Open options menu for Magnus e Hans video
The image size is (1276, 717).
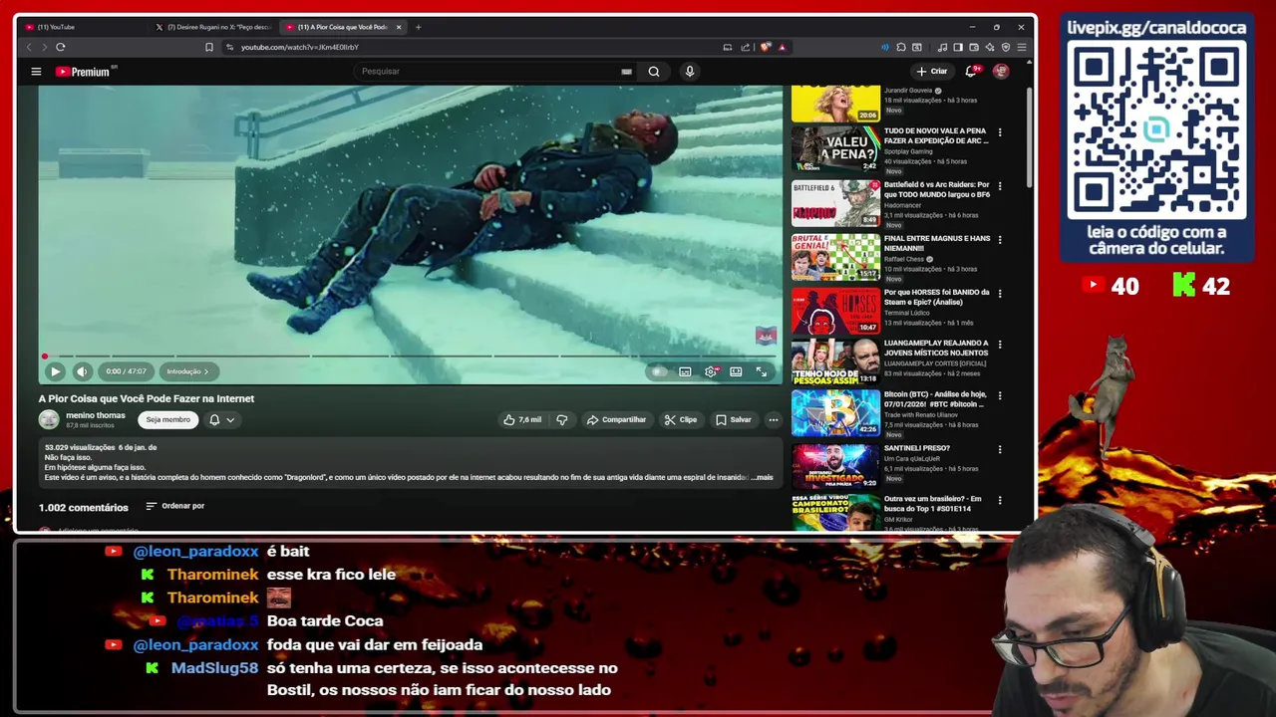[x=1000, y=239]
